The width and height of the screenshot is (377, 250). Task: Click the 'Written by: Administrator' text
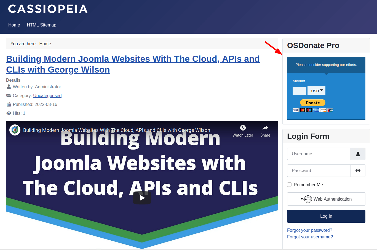coord(37,87)
